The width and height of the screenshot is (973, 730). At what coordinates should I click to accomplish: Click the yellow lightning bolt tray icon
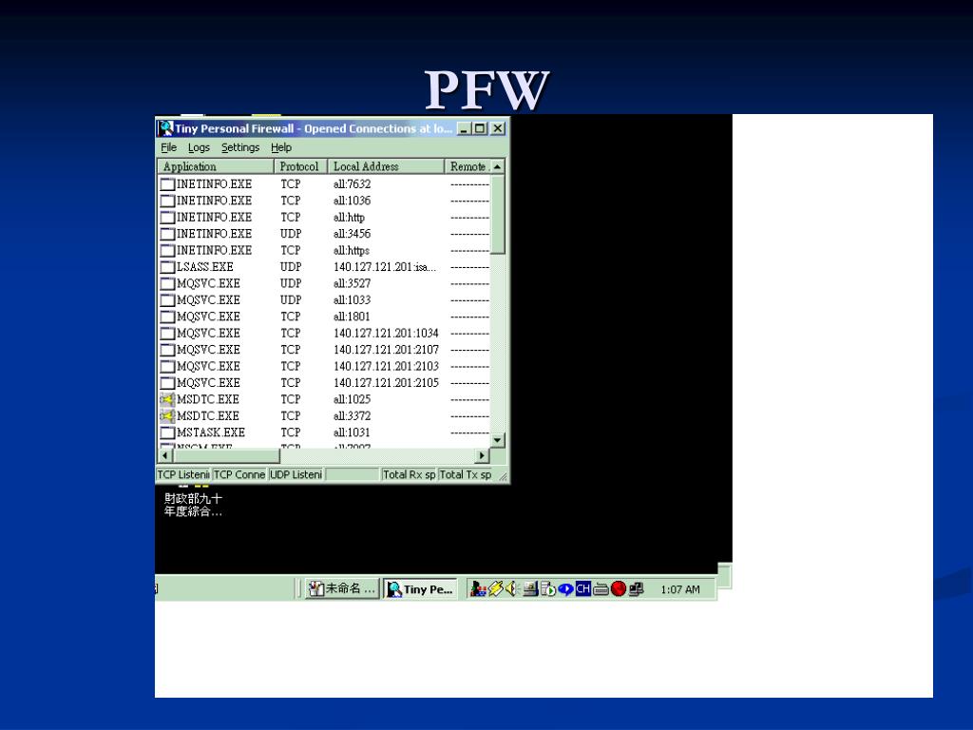click(x=495, y=588)
